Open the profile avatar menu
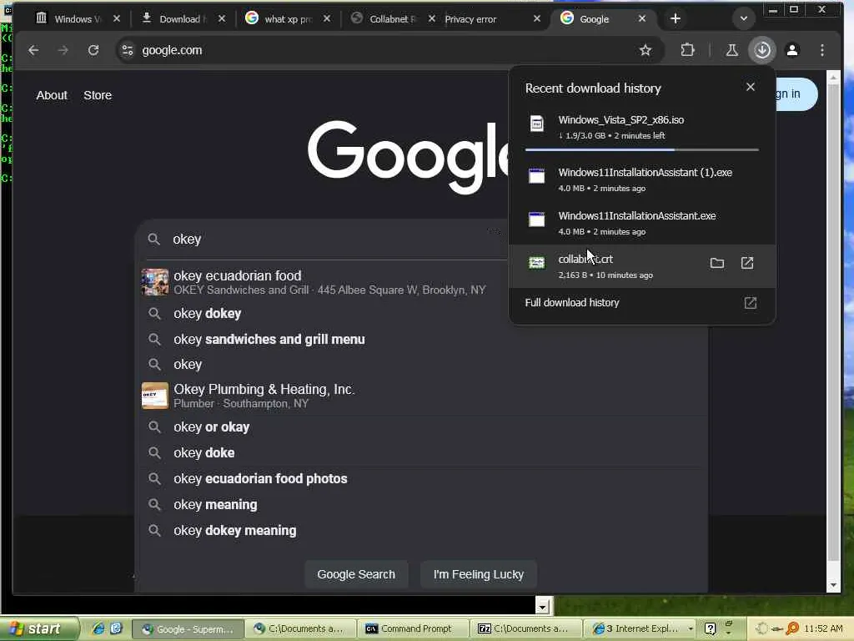This screenshot has width=854, height=641. click(x=792, y=50)
